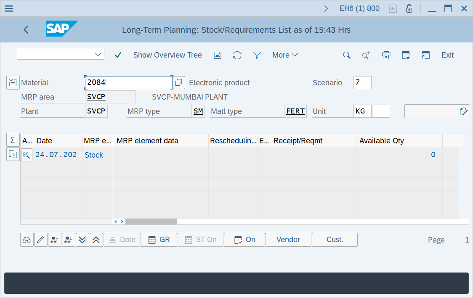Click the refresh icon in the toolbar

click(237, 55)
